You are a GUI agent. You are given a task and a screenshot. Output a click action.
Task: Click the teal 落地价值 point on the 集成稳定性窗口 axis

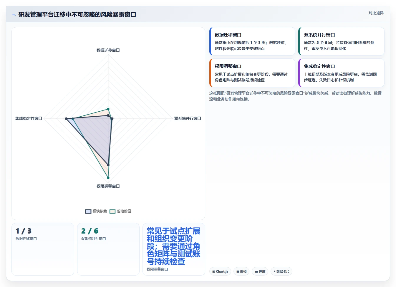coord(73,119)
